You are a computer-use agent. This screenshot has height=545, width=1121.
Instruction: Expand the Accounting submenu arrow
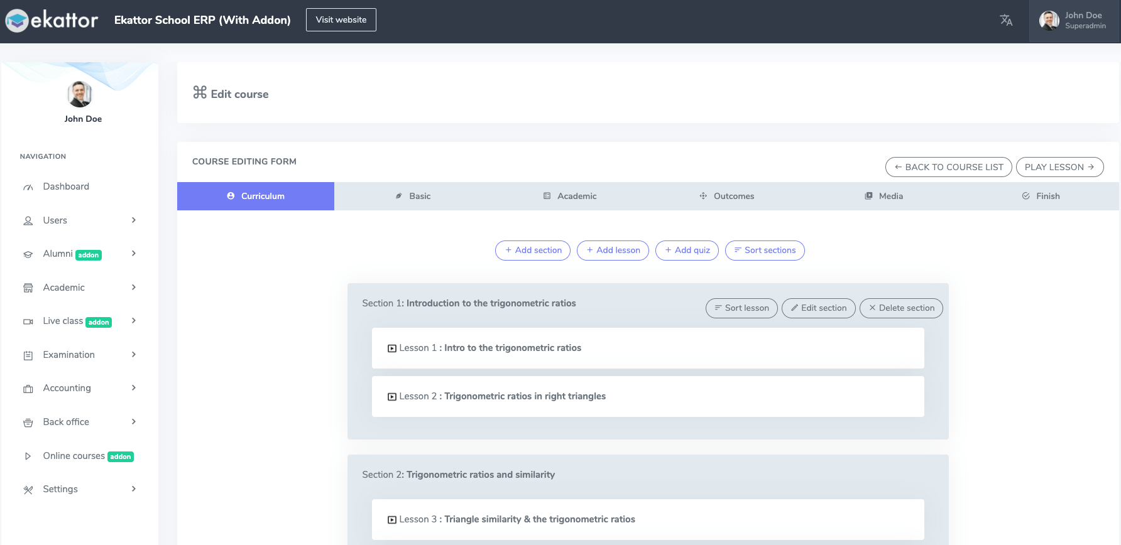[x=134, y=387]
